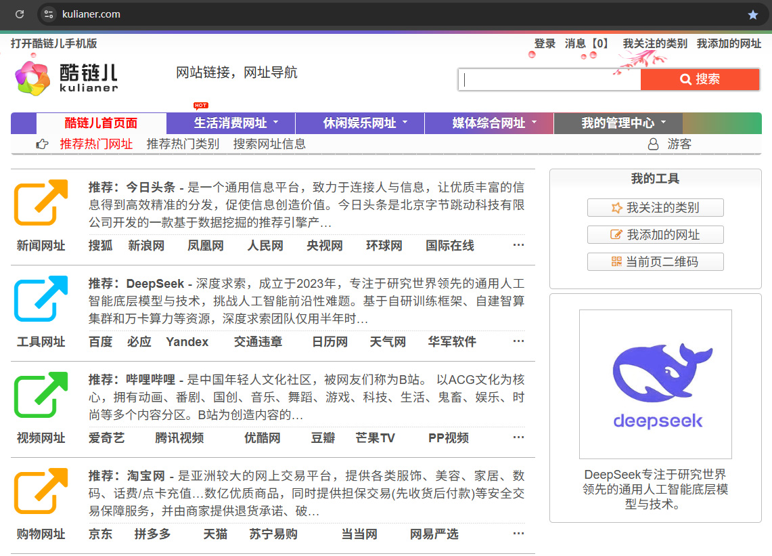Screen dimensions: 772x556
Task: Open 消息【0】 messages link
Action: tap(587, 43)
